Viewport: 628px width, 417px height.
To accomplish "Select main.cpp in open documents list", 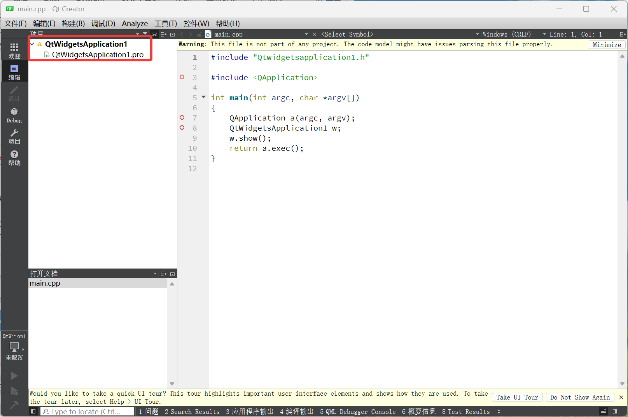I will tap(98, 283).
